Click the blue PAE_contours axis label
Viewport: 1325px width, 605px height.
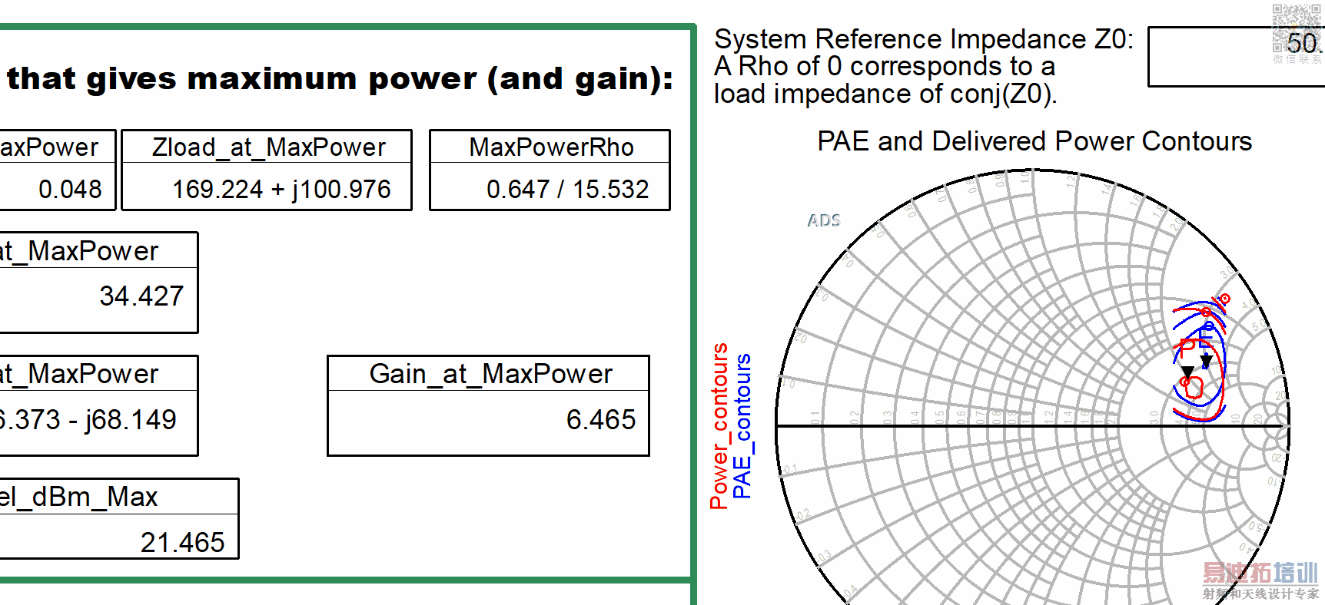(742, 426)
